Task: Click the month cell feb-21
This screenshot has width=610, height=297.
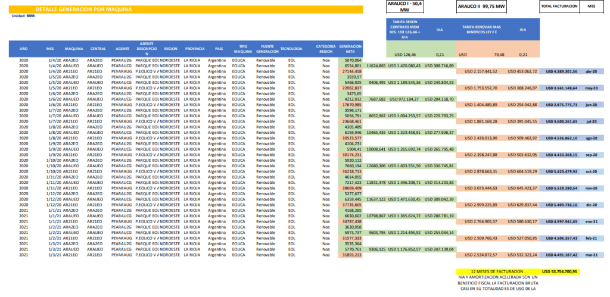Action: [x=593, y=238]
